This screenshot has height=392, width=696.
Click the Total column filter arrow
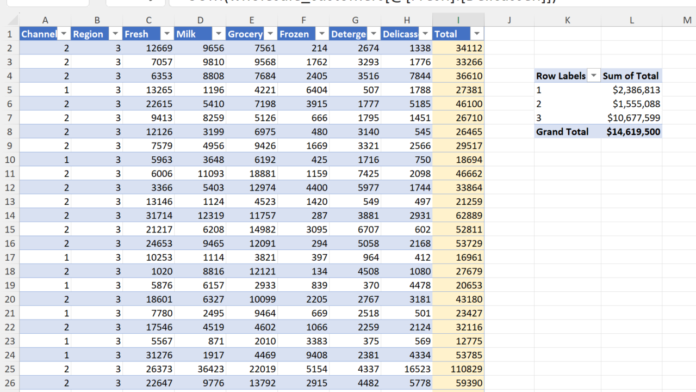(477, 34)
